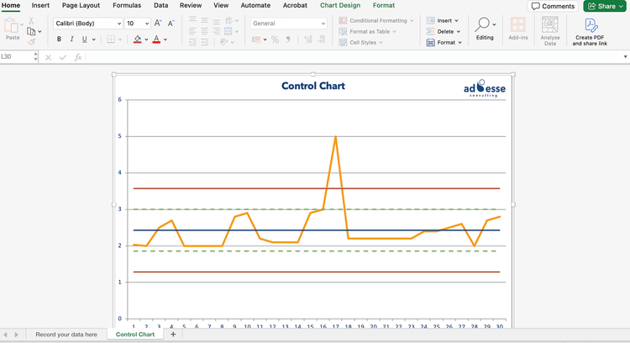The height and width of the screenshot is (343, 630).
Task: Click the Decrease Decimal icon
Action: (321, 40)
